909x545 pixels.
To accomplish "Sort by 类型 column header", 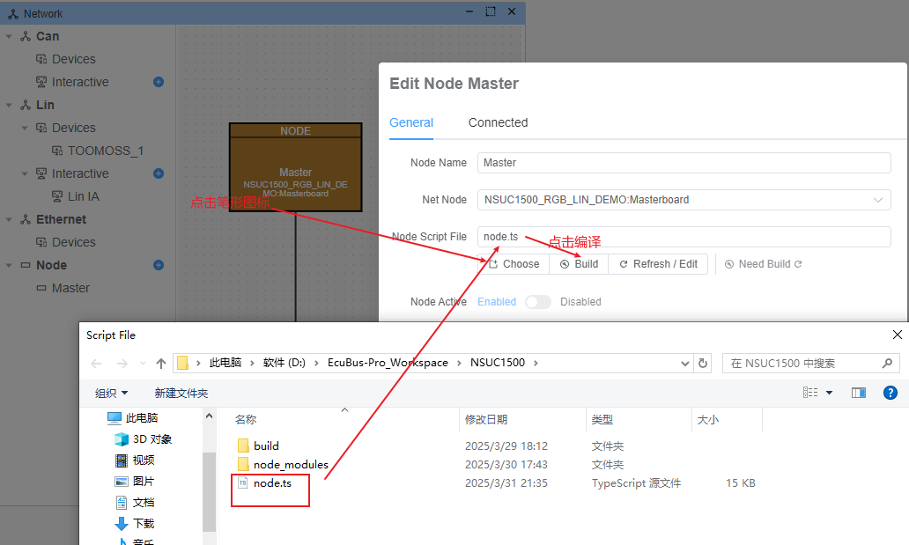I will coord(602,419).
